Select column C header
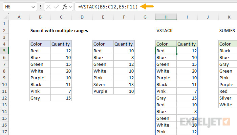 [61, 17]
